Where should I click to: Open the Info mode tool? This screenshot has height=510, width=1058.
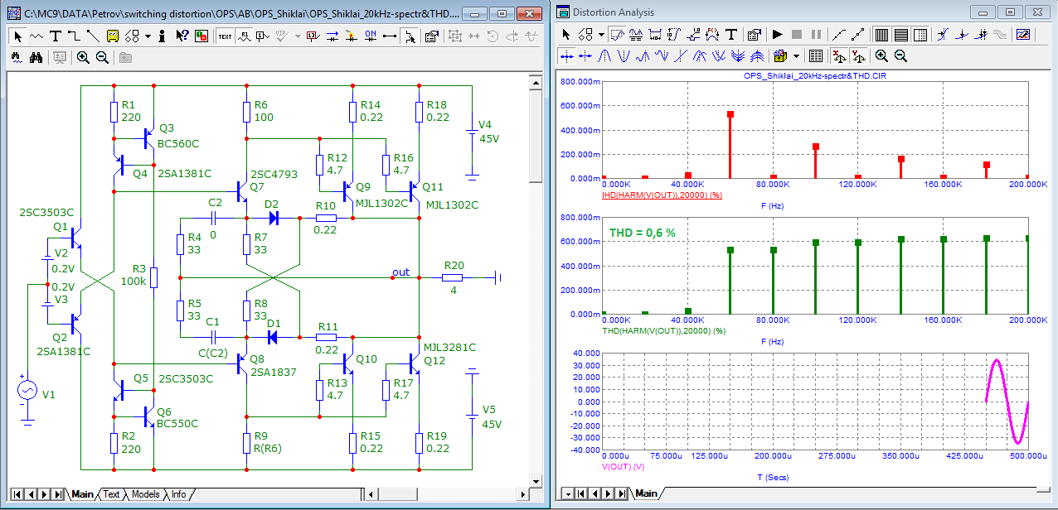click(162, 36)
